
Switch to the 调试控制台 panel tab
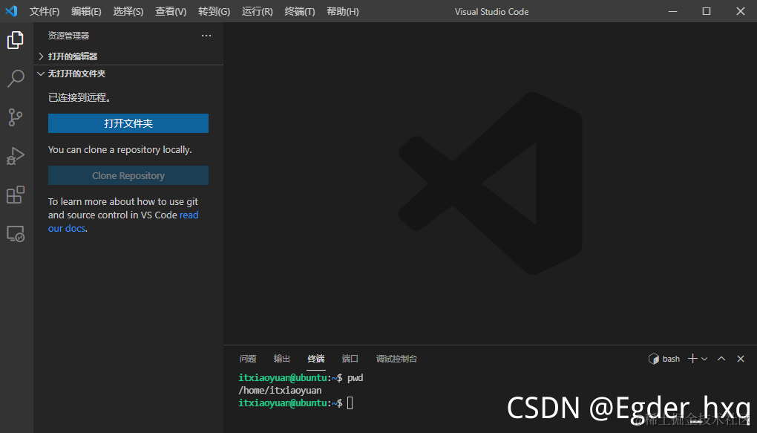(396, 359)
